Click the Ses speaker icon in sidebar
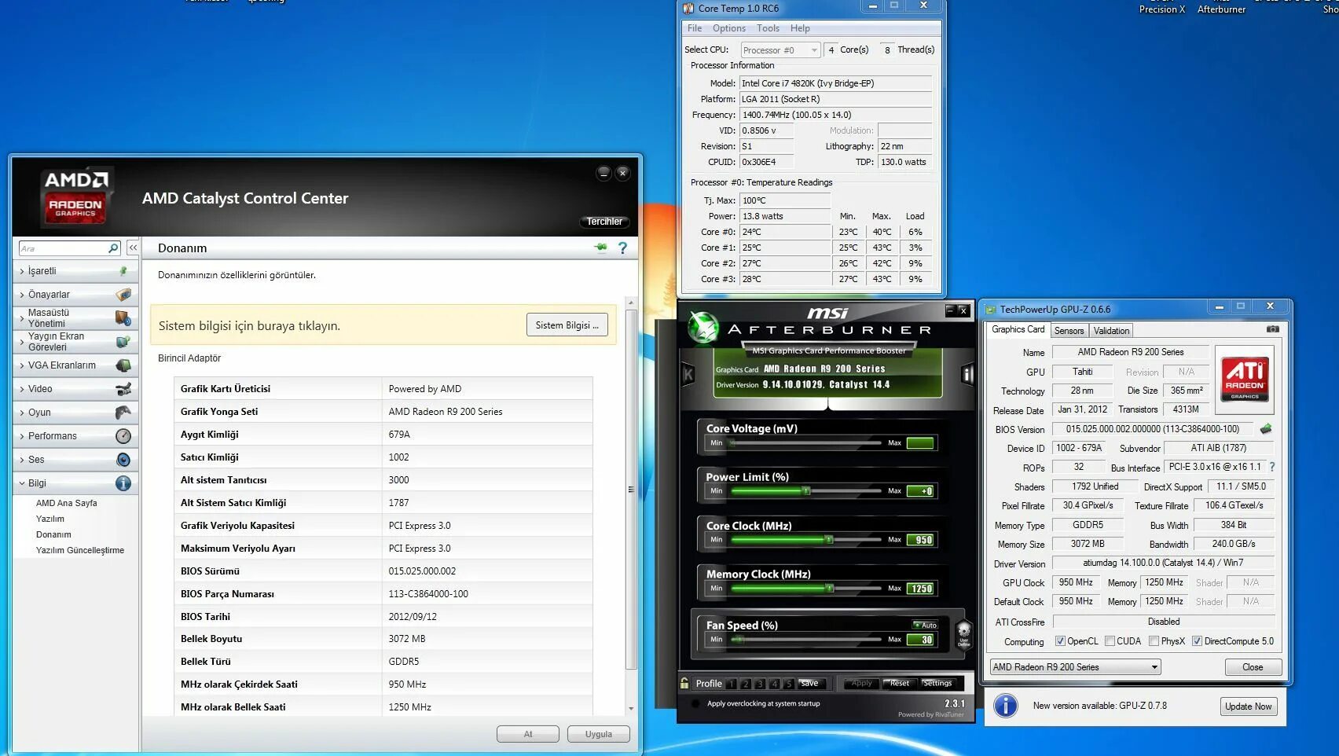The width and height of the screenshot is (1339, 756). [123, 460]
